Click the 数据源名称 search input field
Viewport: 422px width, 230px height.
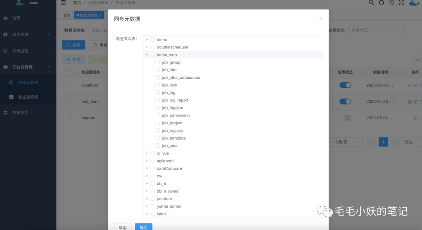[x=98, y=30]
